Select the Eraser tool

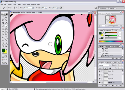click(3, 31)
